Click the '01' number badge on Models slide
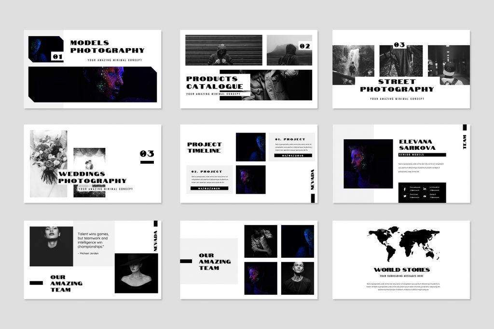The width and height of the screenshot is (494, 329). 58,57
